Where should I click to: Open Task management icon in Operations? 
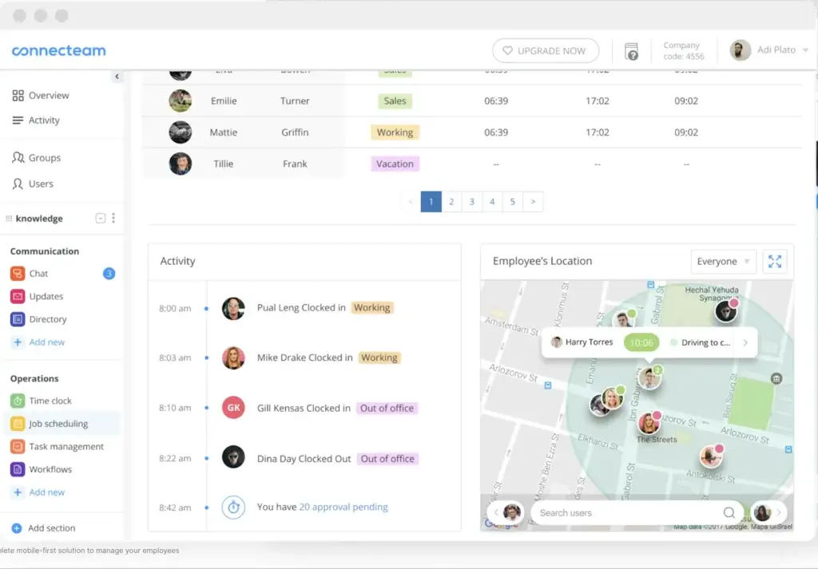[x=18, y=447]
